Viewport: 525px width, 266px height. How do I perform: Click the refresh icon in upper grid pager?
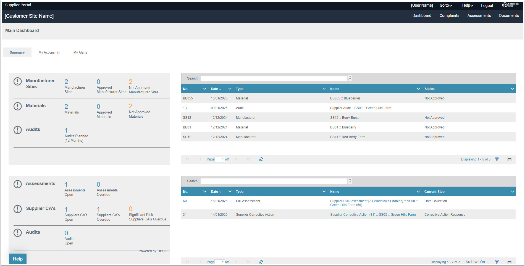pyautogui.click(x=261, y=159)
